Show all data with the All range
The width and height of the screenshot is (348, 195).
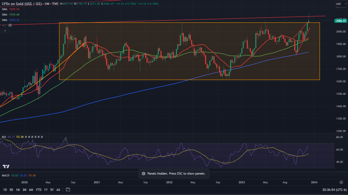point(58,190)
